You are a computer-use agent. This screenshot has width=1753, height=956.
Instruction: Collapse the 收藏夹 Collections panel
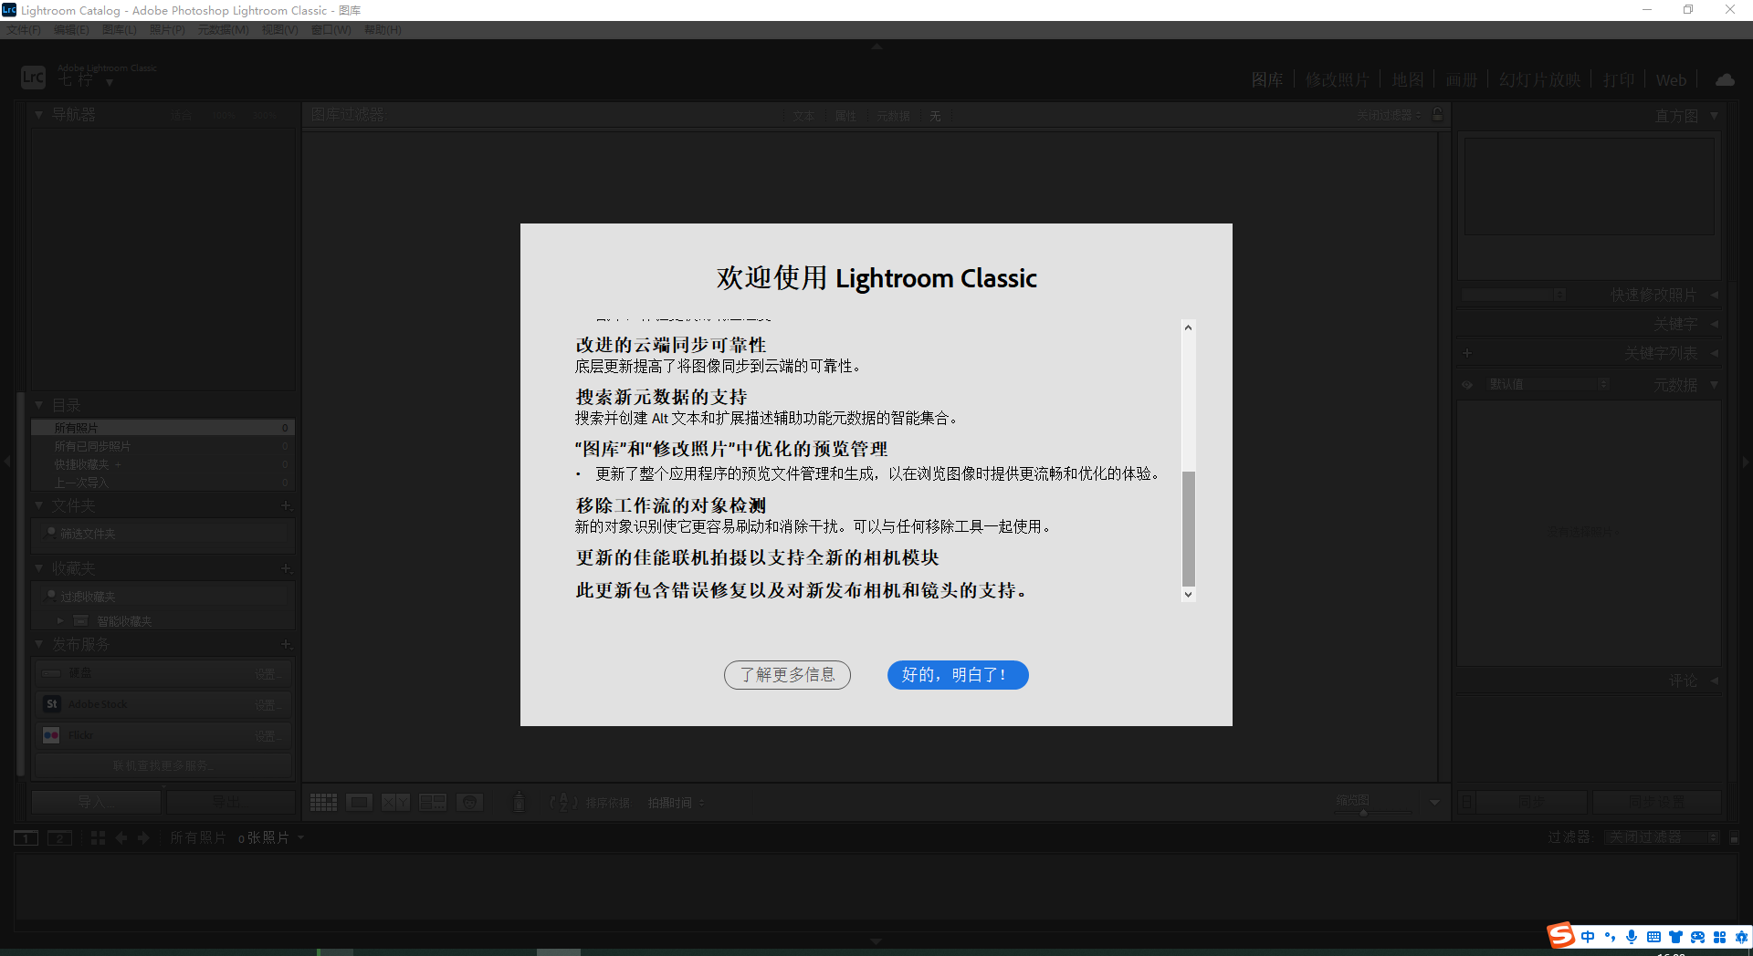(39, 568)
